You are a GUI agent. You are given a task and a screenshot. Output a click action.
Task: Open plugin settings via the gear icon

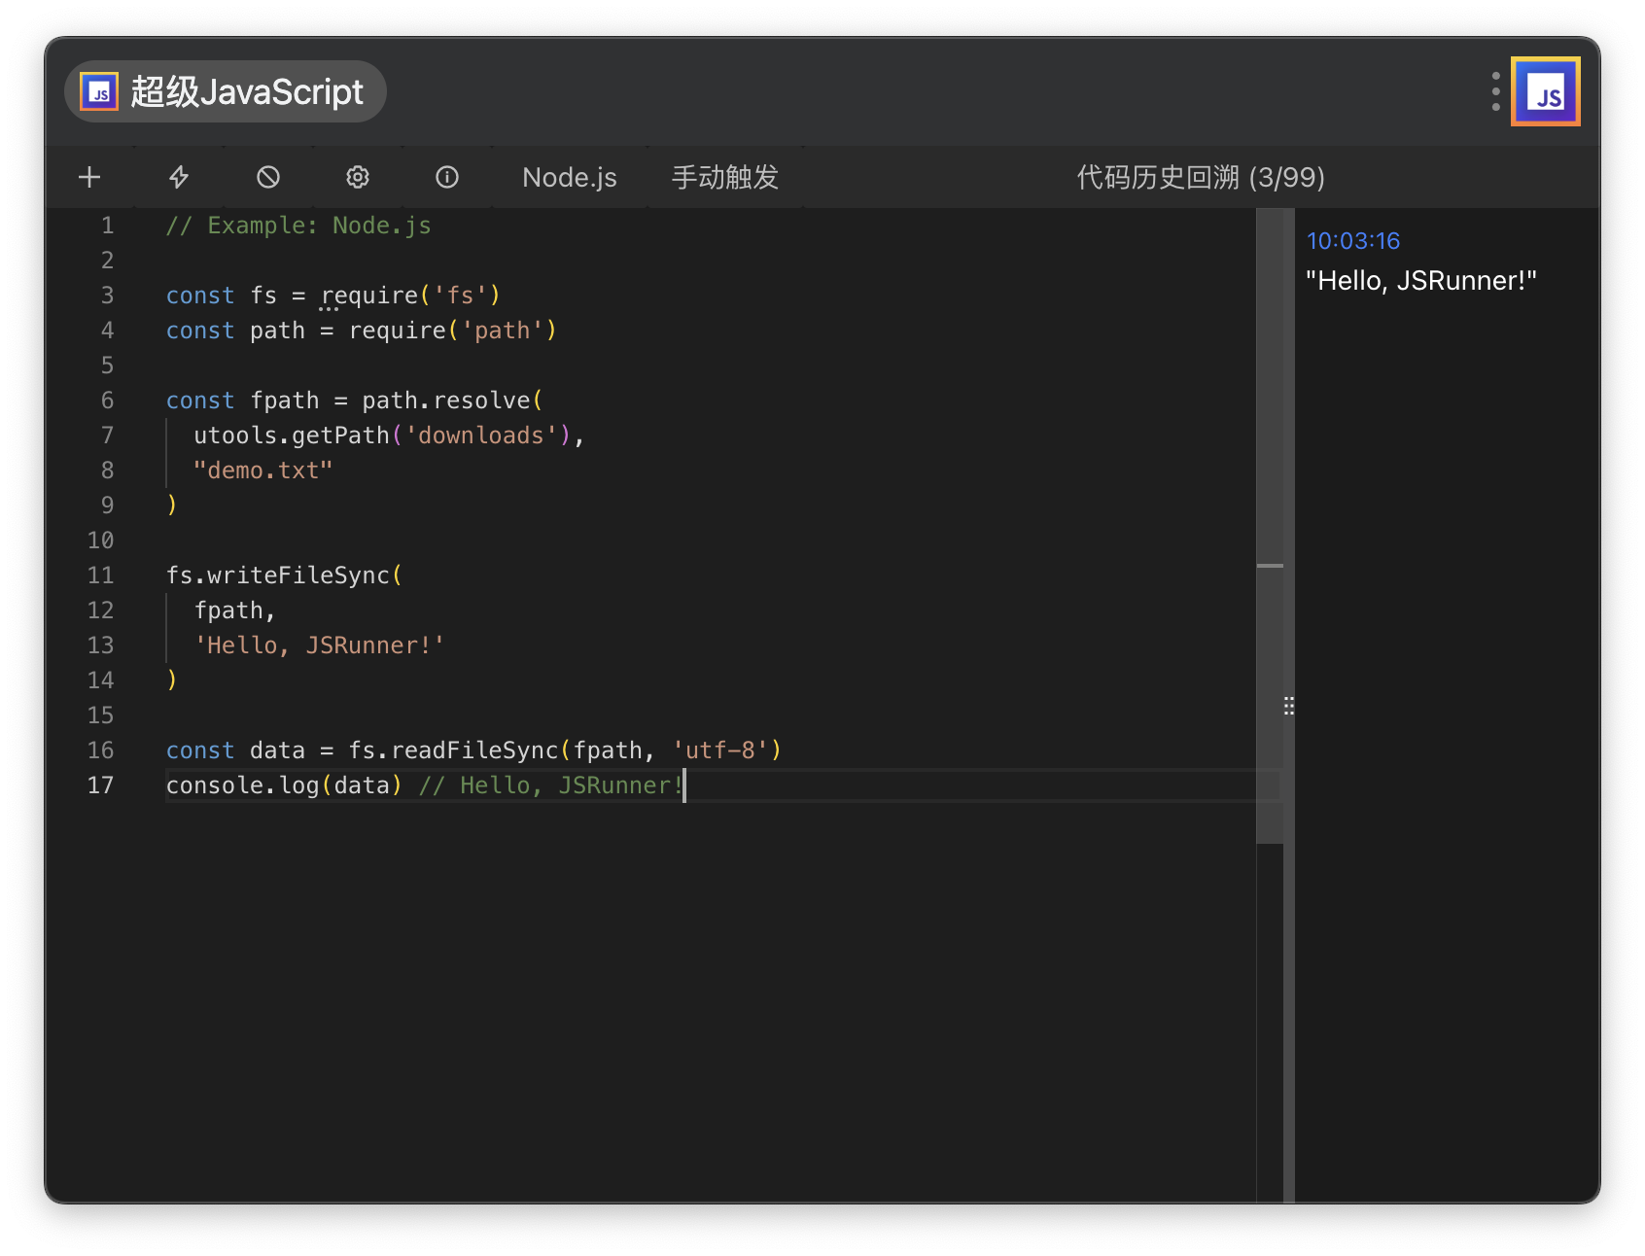tap(357, 177)
